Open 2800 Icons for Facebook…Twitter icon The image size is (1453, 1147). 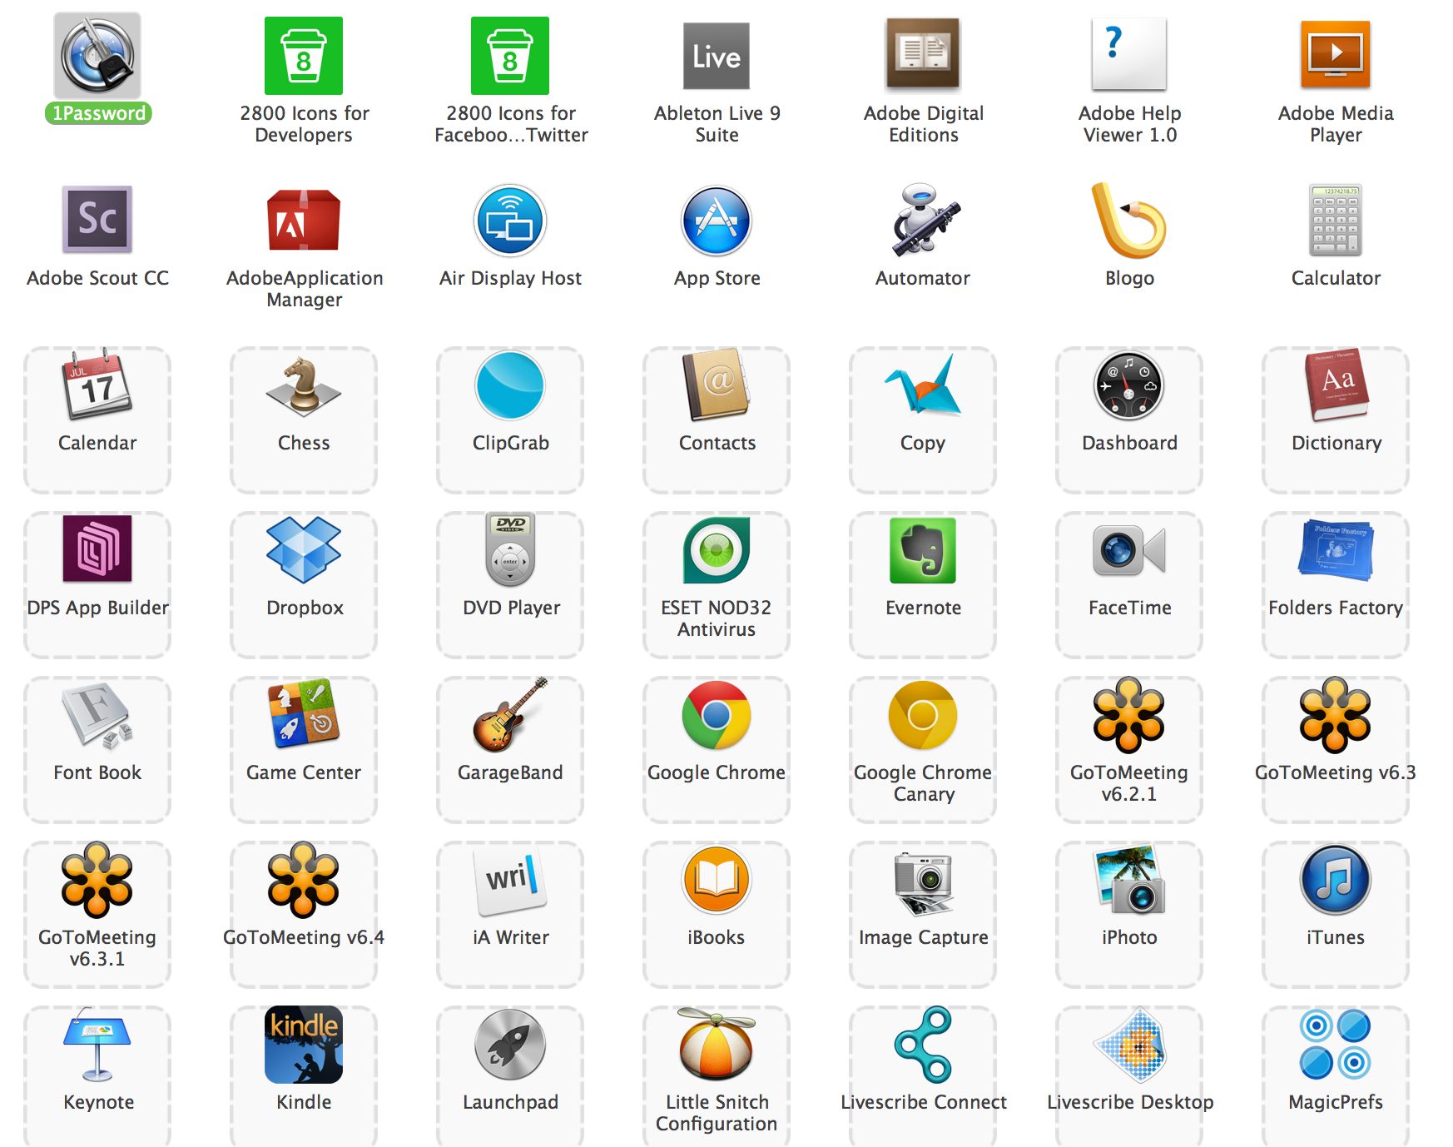point(510,56)
